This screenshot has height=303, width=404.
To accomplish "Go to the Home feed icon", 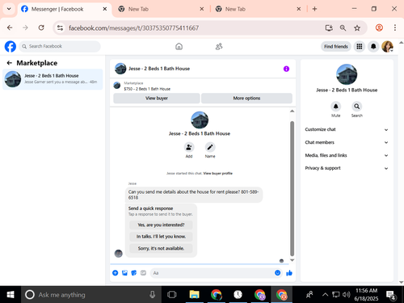I will [x=179, y=47].
